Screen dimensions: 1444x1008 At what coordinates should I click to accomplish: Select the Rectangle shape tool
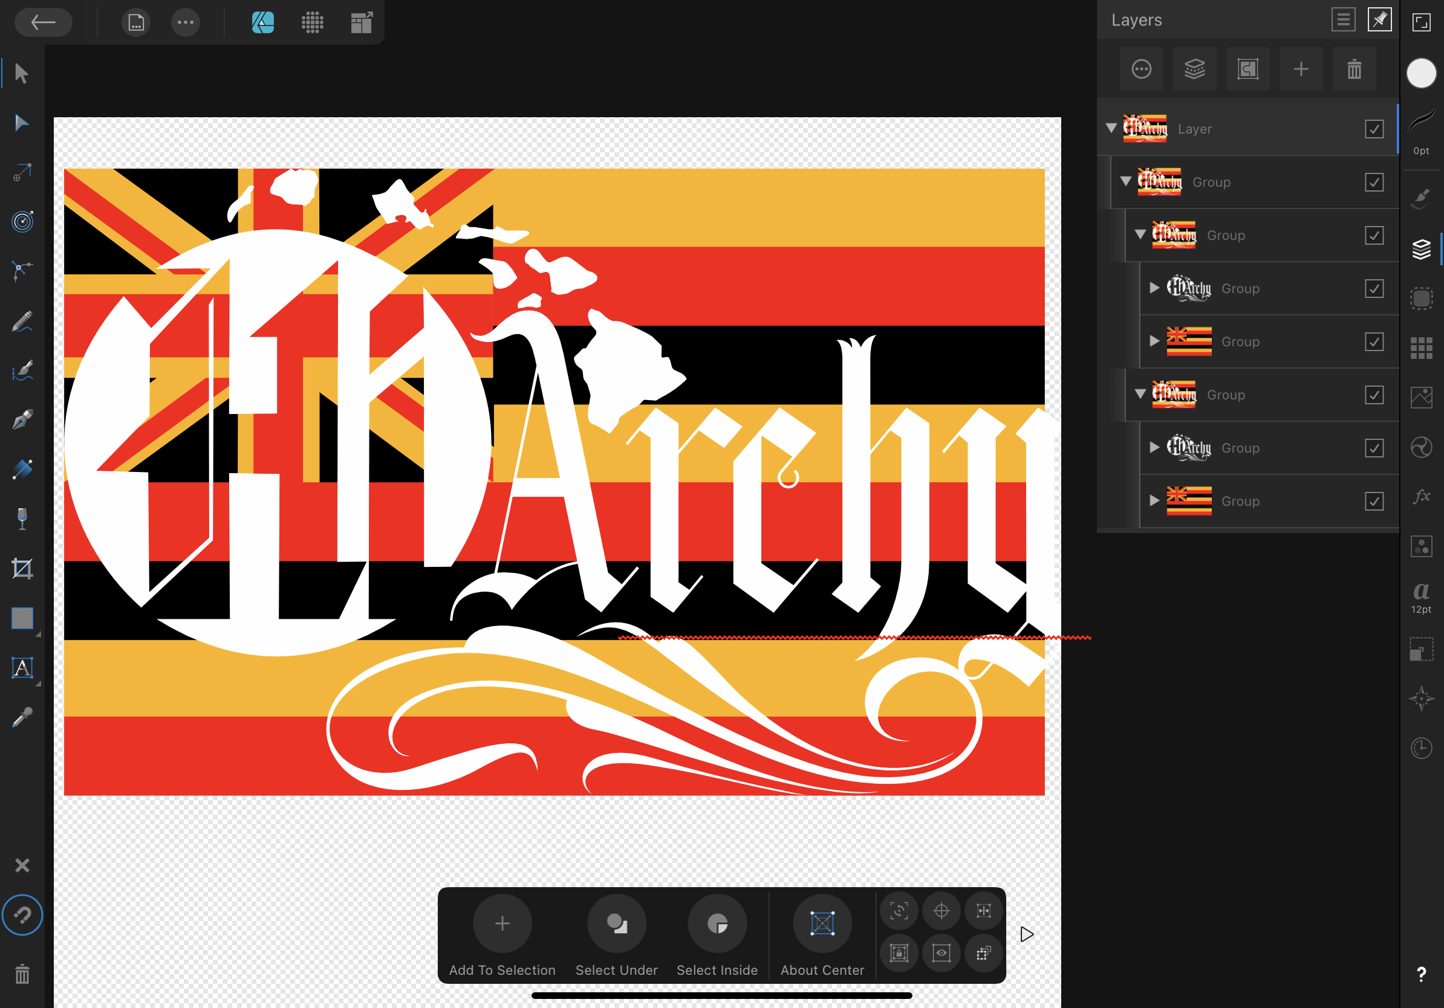pos(22,618)
